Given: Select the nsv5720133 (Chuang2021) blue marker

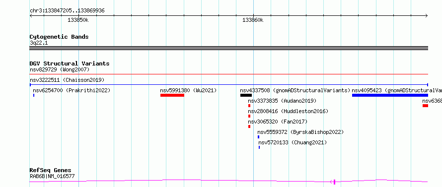Looking at the screenshot, I should click(x=259, y=147).
